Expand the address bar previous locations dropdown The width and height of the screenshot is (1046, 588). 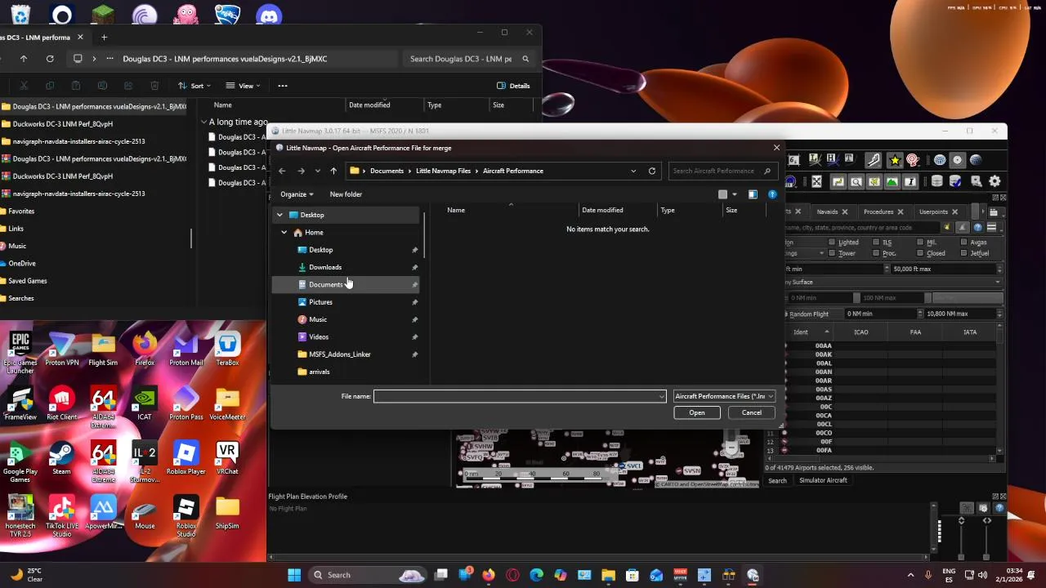click(633, 171)
